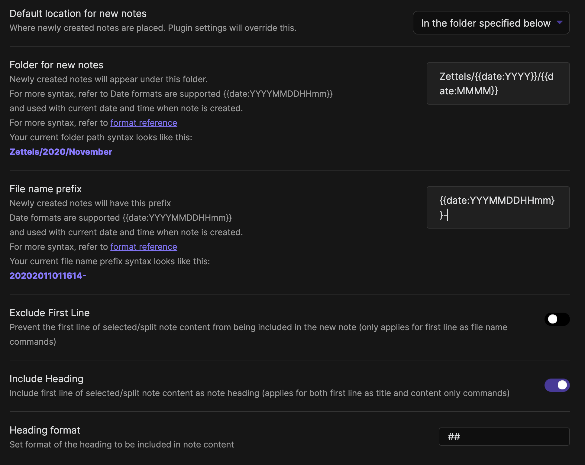Click the Default location for new notes title
585x465 pixels.
[x=78, y=14]
